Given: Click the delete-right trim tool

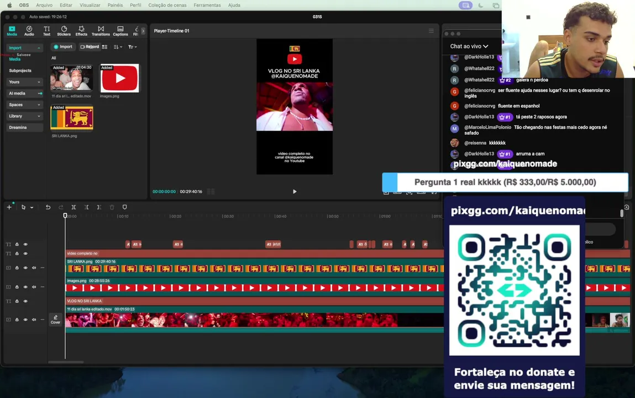Looking at the screenshot, I should pos(99,207).
